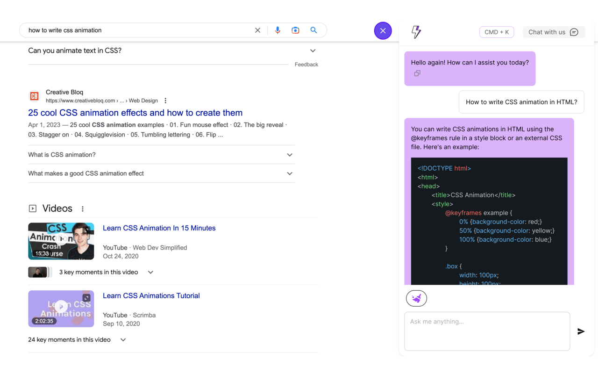Expand "Can you animate text in CSS?" question
598x374 pixels.
click(x=172, y=50)
